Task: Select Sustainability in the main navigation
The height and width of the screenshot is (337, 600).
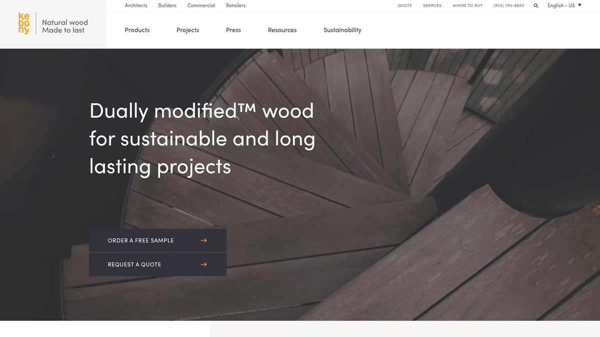Action: (342, 30)
